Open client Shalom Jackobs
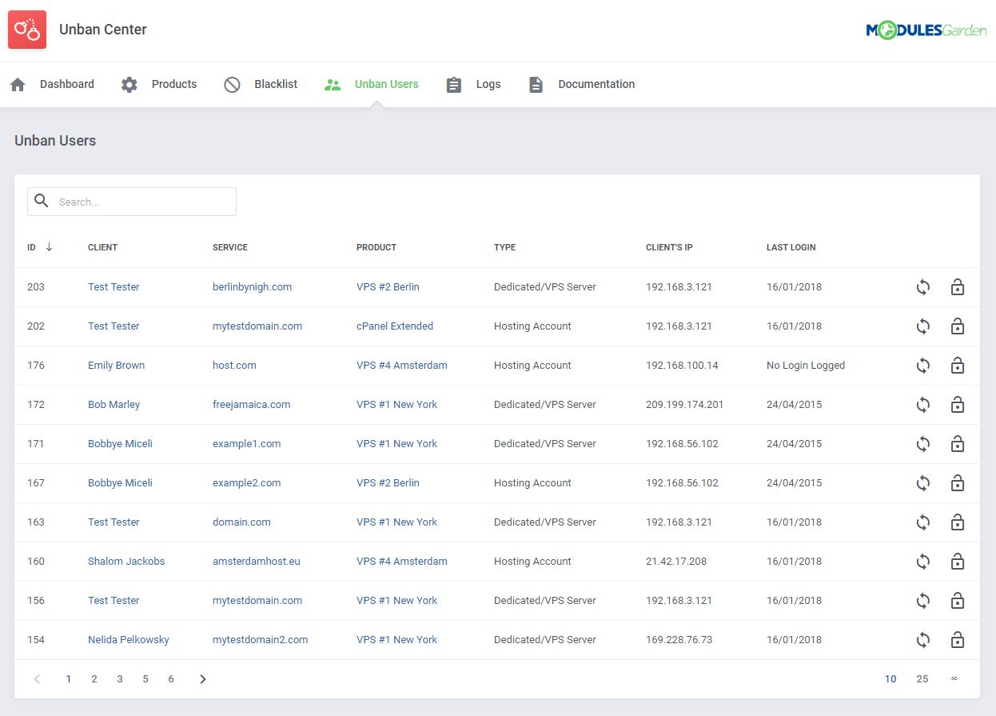996x716 pixels. point(126,562)
